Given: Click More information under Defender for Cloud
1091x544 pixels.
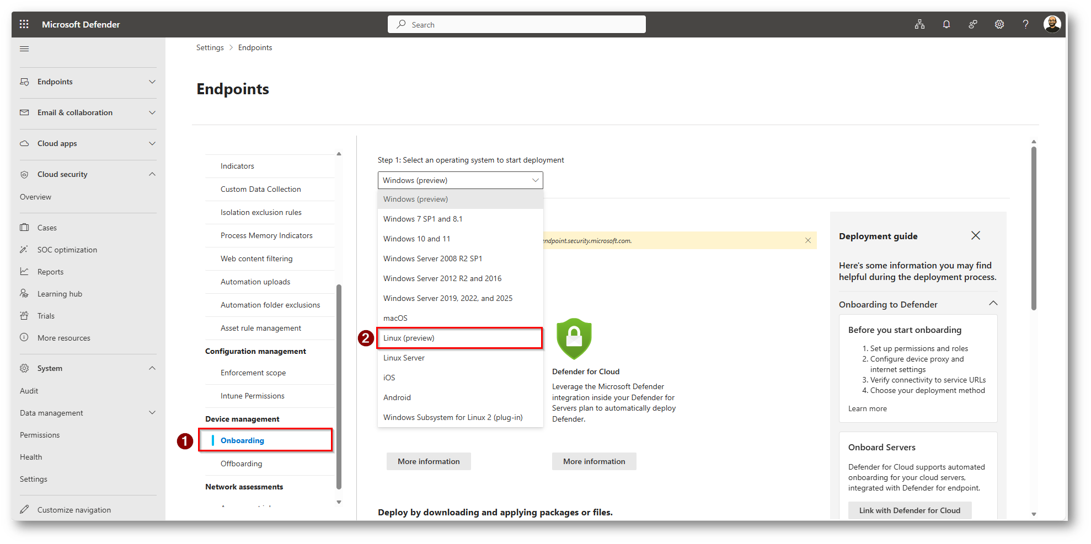Looking at the screenshot, I should pos(594,461).
